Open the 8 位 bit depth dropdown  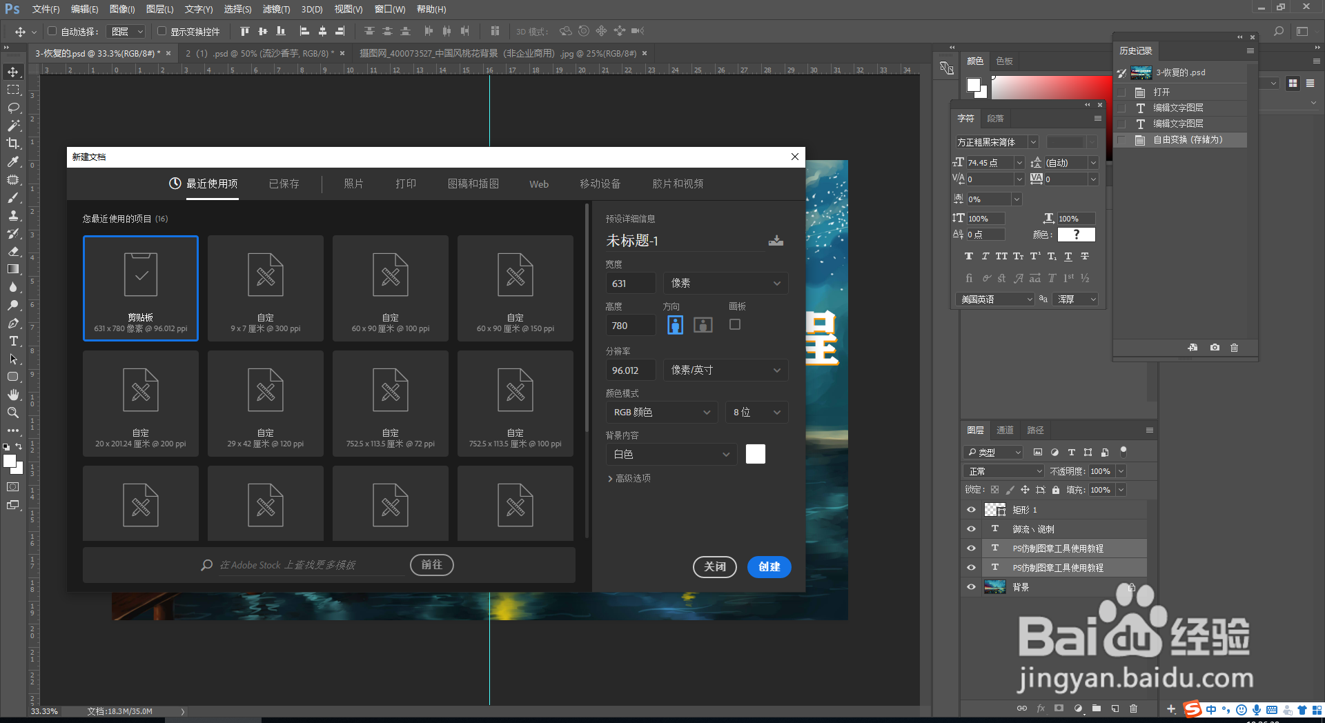756,413
